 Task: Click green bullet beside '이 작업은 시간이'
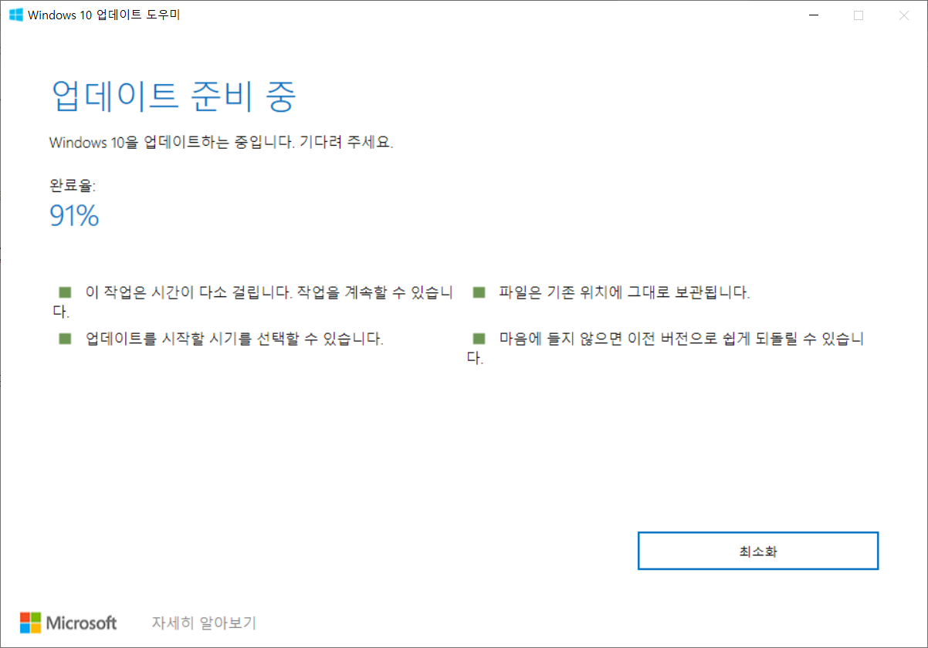(x=65, y=292)
